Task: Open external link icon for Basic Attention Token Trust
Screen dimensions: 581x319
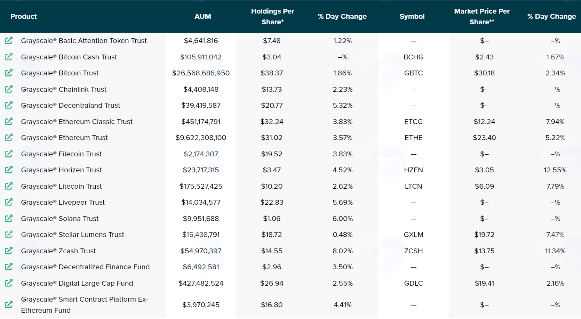Action: 9,41
